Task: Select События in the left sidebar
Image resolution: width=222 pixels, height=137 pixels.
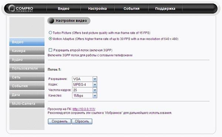Action: click(x=27, y=86)
